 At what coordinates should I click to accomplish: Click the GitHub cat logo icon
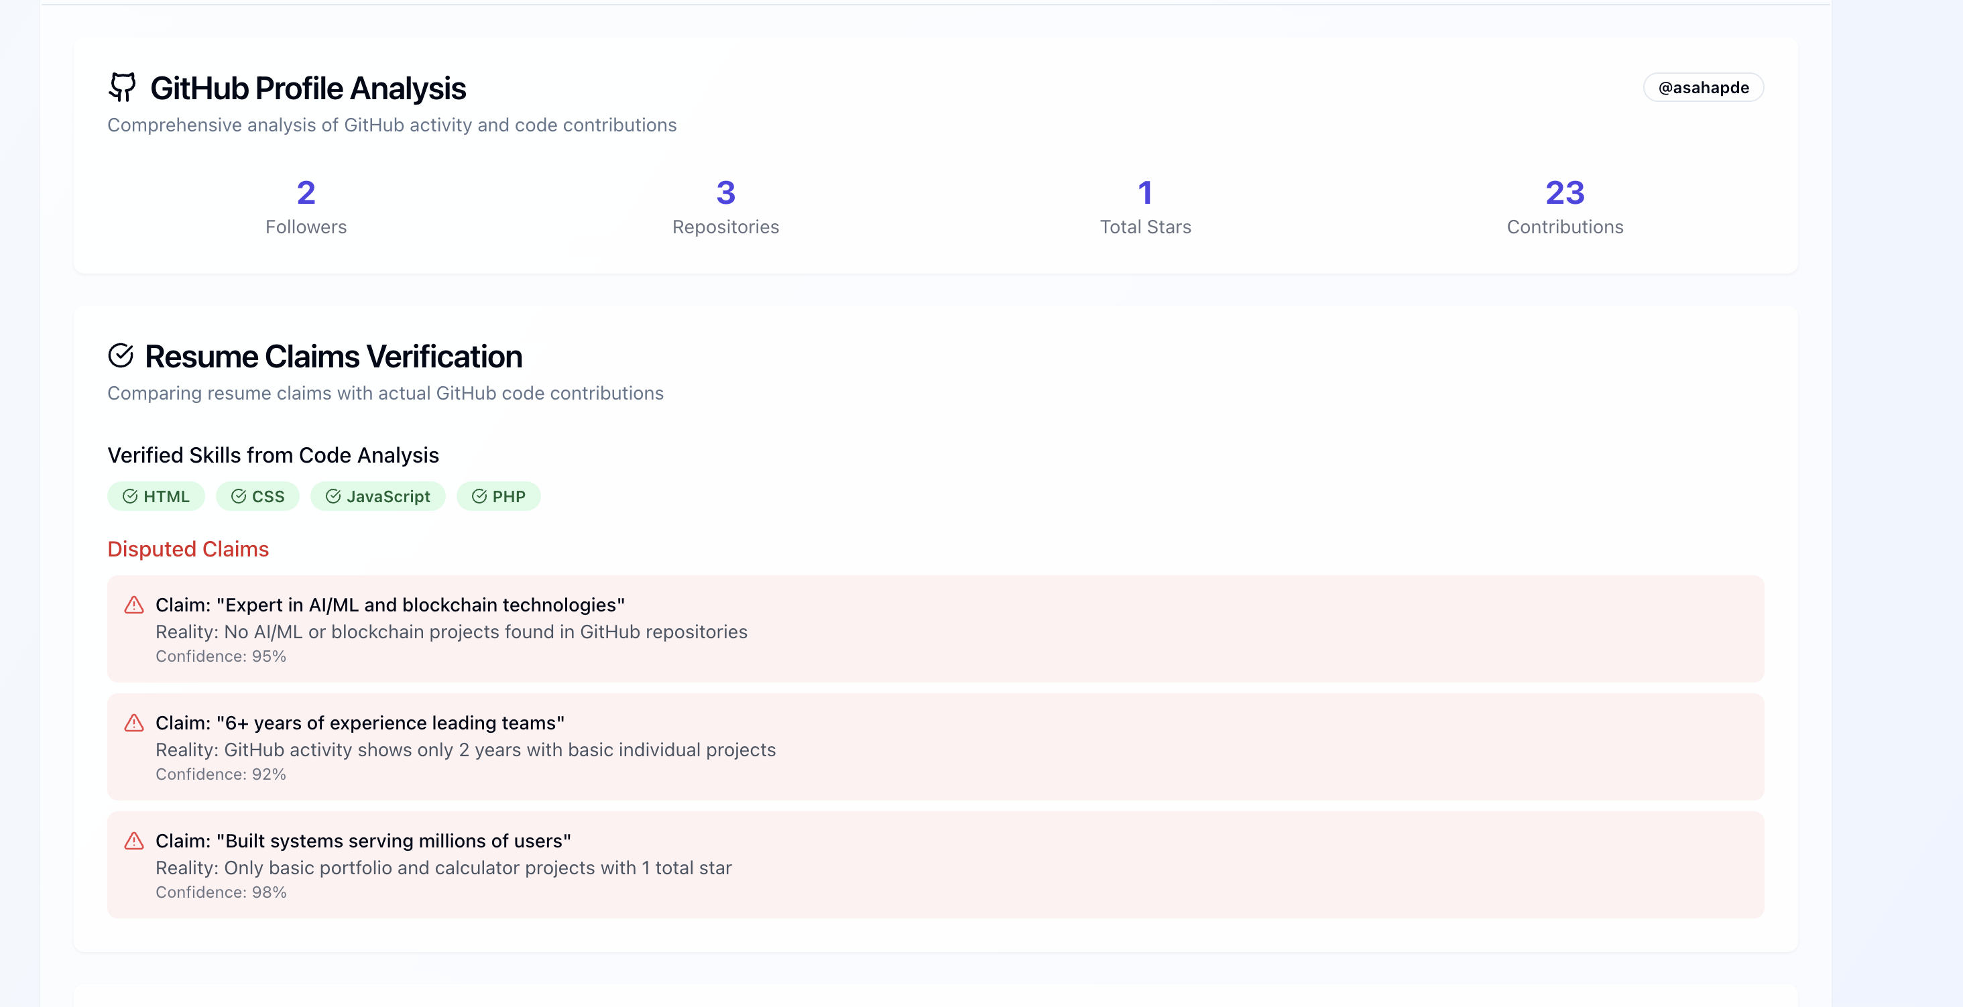point(122,88)
